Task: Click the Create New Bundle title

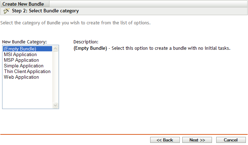Action: click(x=23, y=4)
